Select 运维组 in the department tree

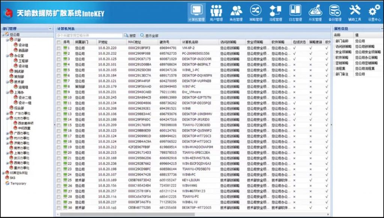point(23,87)
